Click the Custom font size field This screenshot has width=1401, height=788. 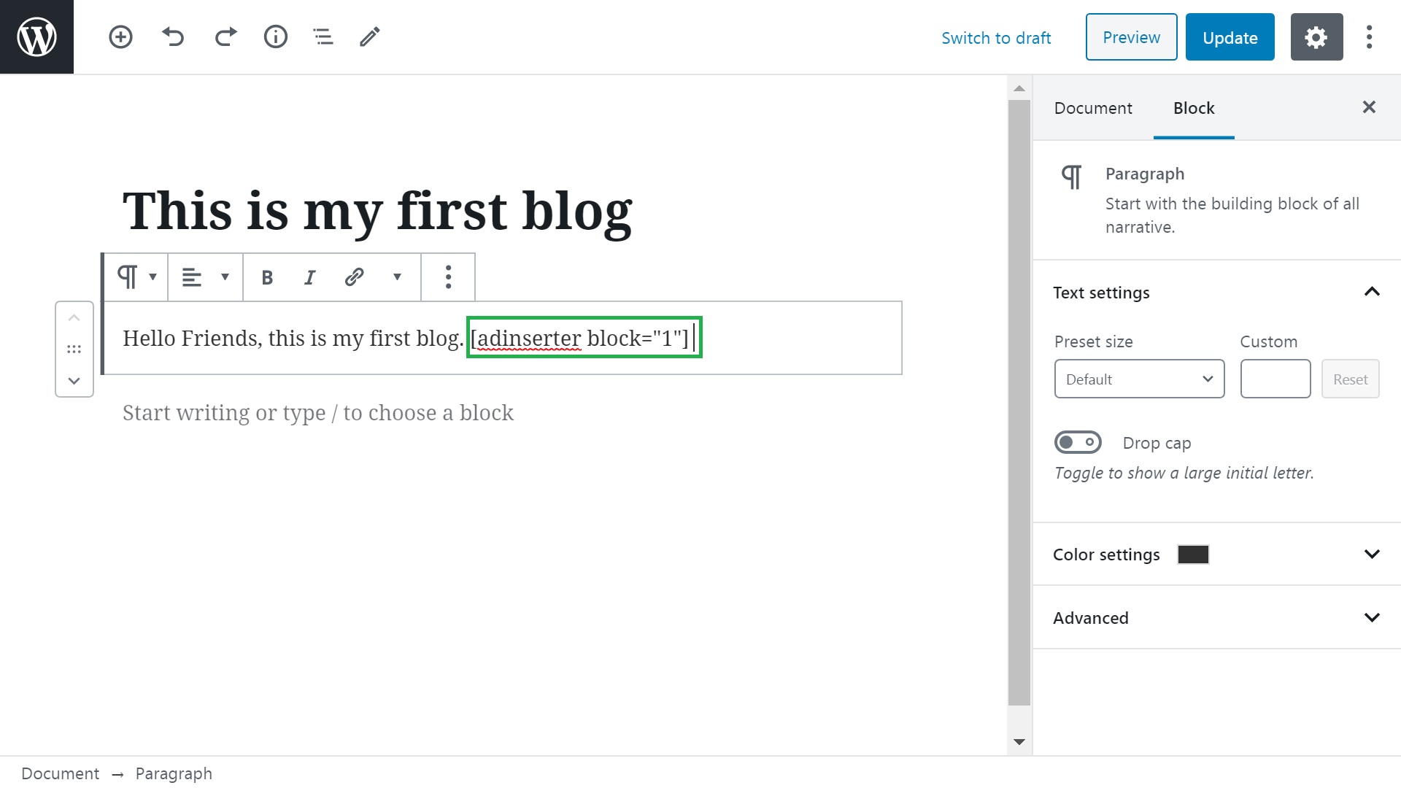[1275, 379]
